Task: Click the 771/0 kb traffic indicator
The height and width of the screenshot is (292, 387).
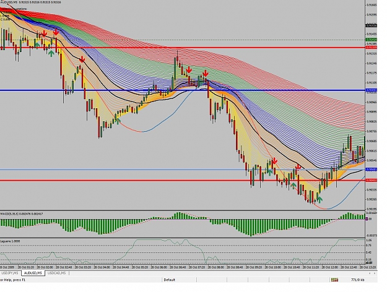Action: [x=357, y=280]
